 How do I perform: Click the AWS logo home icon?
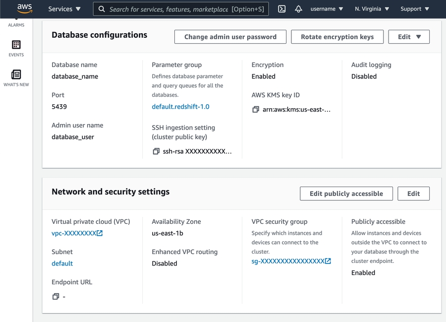point(25,8)
